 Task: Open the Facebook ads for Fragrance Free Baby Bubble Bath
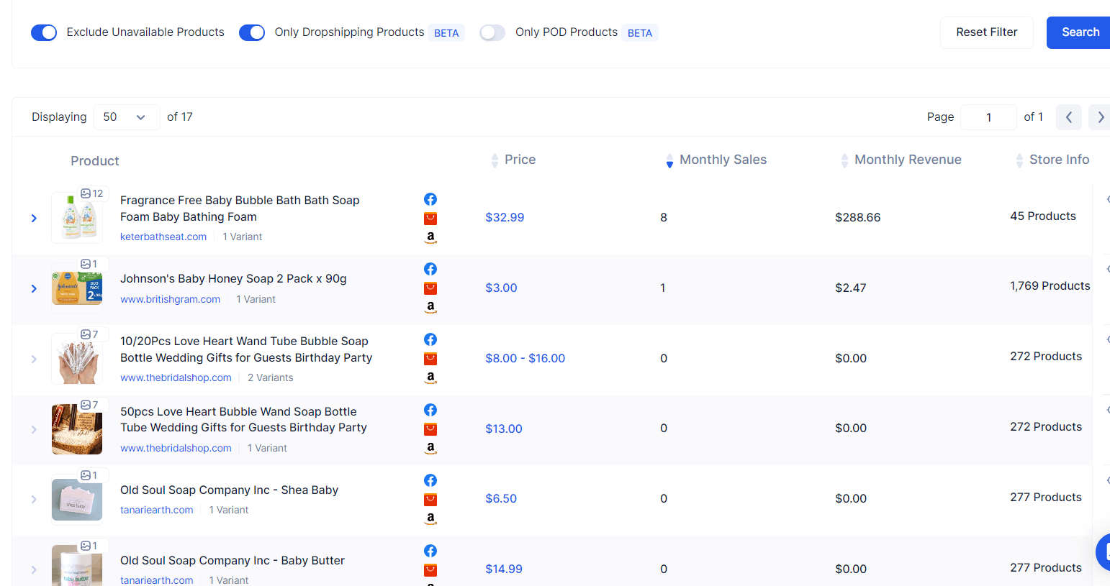click(x=430, y=199)
